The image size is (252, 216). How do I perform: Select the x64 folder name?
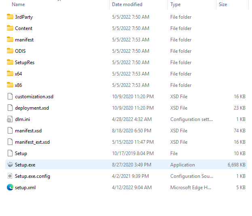pyautogui.click(x=18, y=74)
